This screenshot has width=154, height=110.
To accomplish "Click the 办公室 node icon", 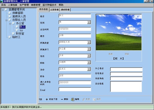I will (13, 23).
